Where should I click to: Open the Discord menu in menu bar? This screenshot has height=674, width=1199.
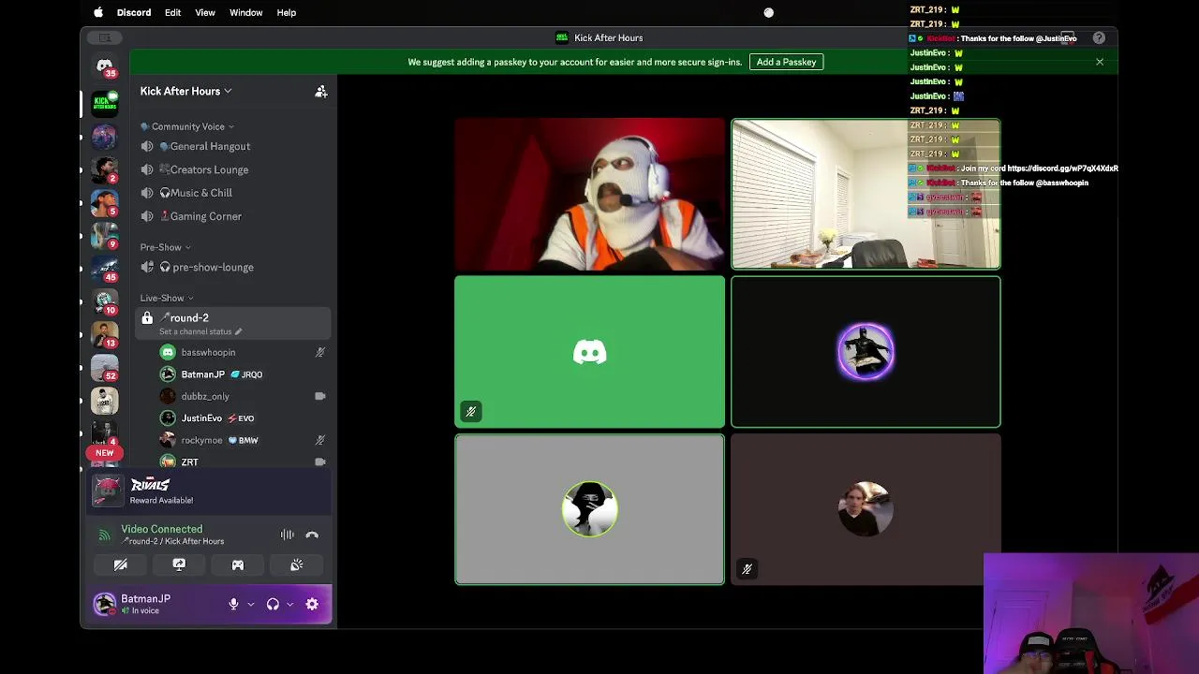click(x=134, y=12)
